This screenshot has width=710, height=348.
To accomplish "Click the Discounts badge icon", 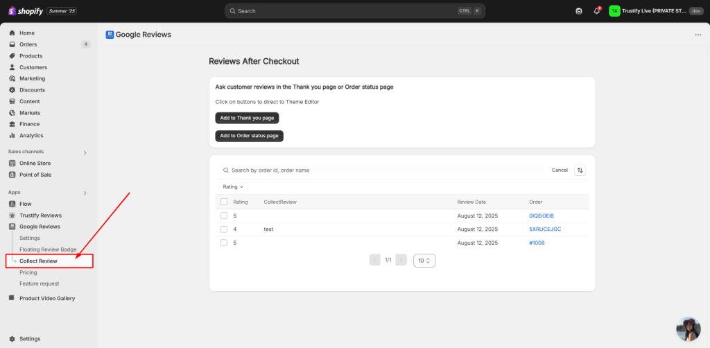I will tap(12, 90).
